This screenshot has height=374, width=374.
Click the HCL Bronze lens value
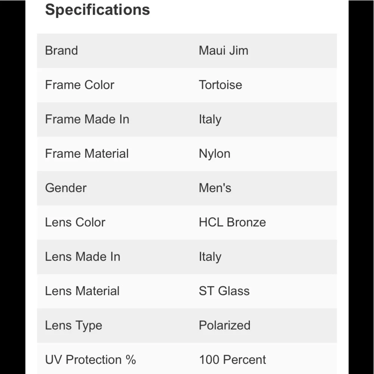pyautogui.click(x=232, y=222)
